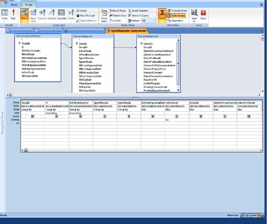The height and width of the screenshot is (224, 267).
Task: Toggle Show checkbox for TypeofReview column
Action: pos(105,116)
